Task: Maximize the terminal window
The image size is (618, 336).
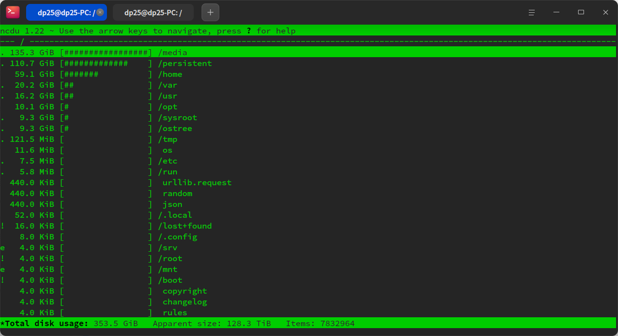Action: click(581, 12)
